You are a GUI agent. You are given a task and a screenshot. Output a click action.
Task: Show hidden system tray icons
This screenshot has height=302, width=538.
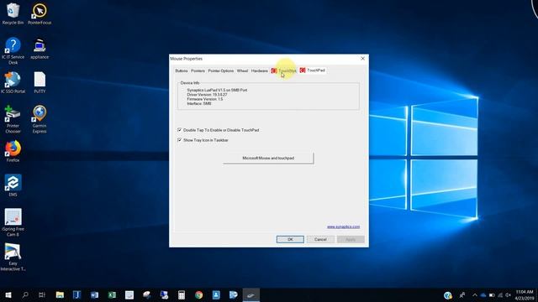pyautogui.click(x=475, y=295)
